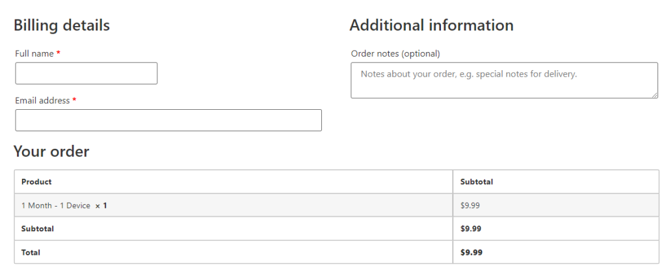Click the red asterisk beside Full name
This screenshot has height=271, width=666.
59,54
